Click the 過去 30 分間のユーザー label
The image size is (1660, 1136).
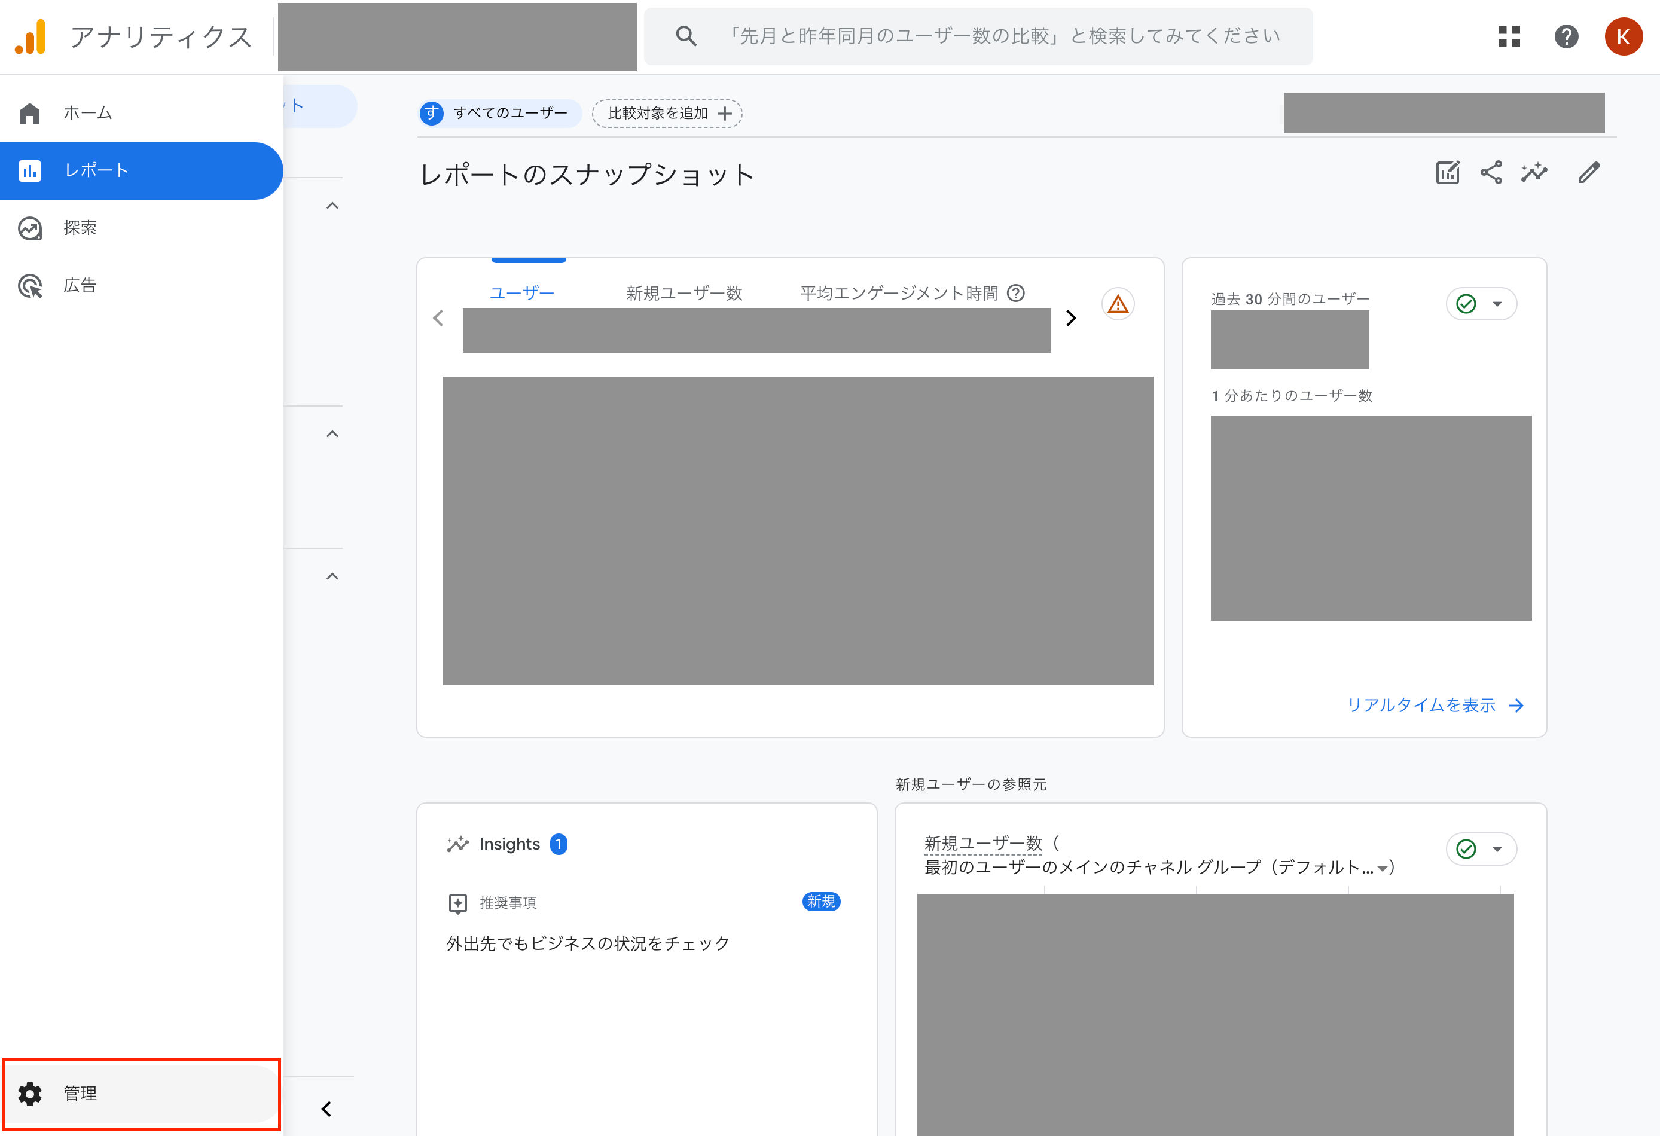click(x=1290, y=298)
